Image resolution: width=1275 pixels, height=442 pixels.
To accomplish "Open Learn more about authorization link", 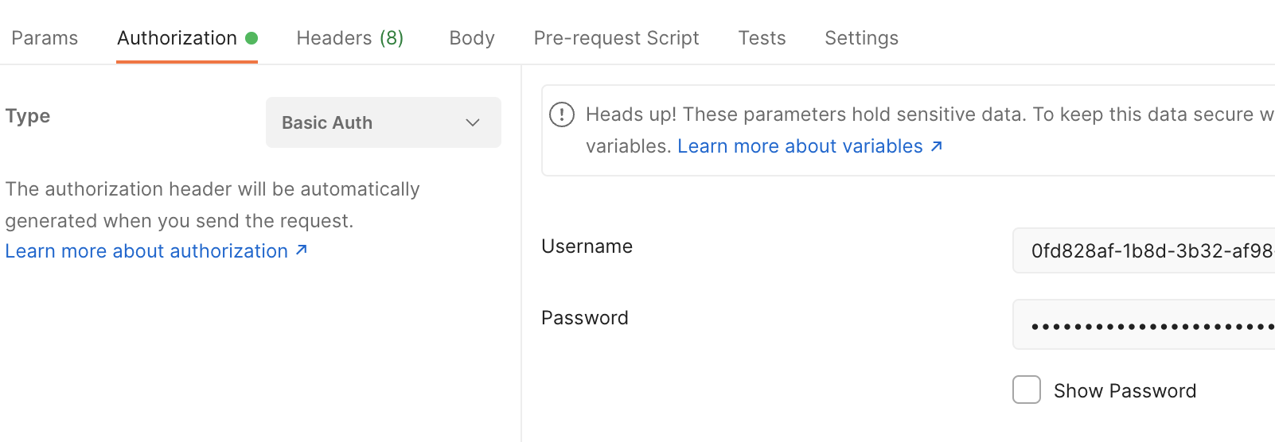I will 146,251.
